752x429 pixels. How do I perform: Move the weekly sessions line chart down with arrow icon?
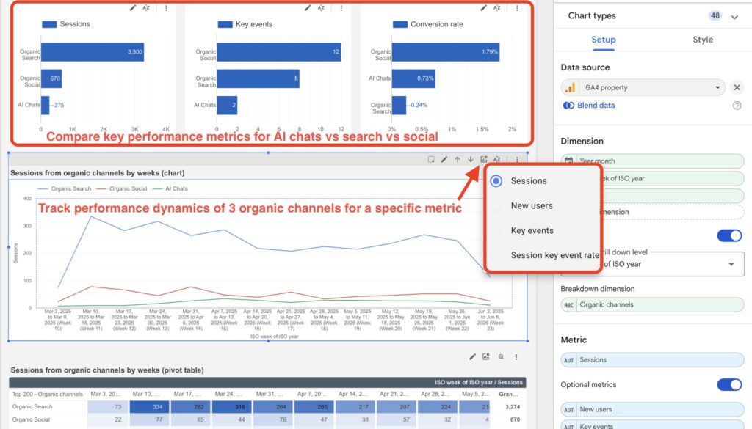point(470,159)
